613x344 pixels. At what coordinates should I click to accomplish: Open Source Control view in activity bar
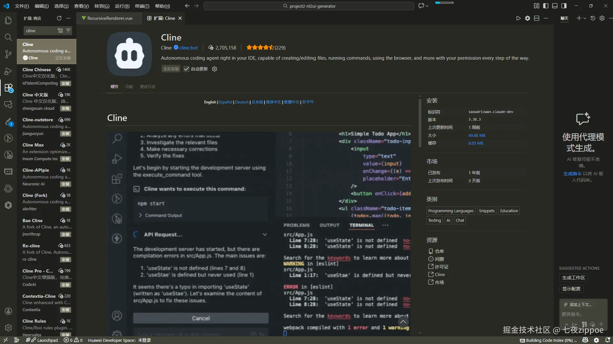point(8,54)
